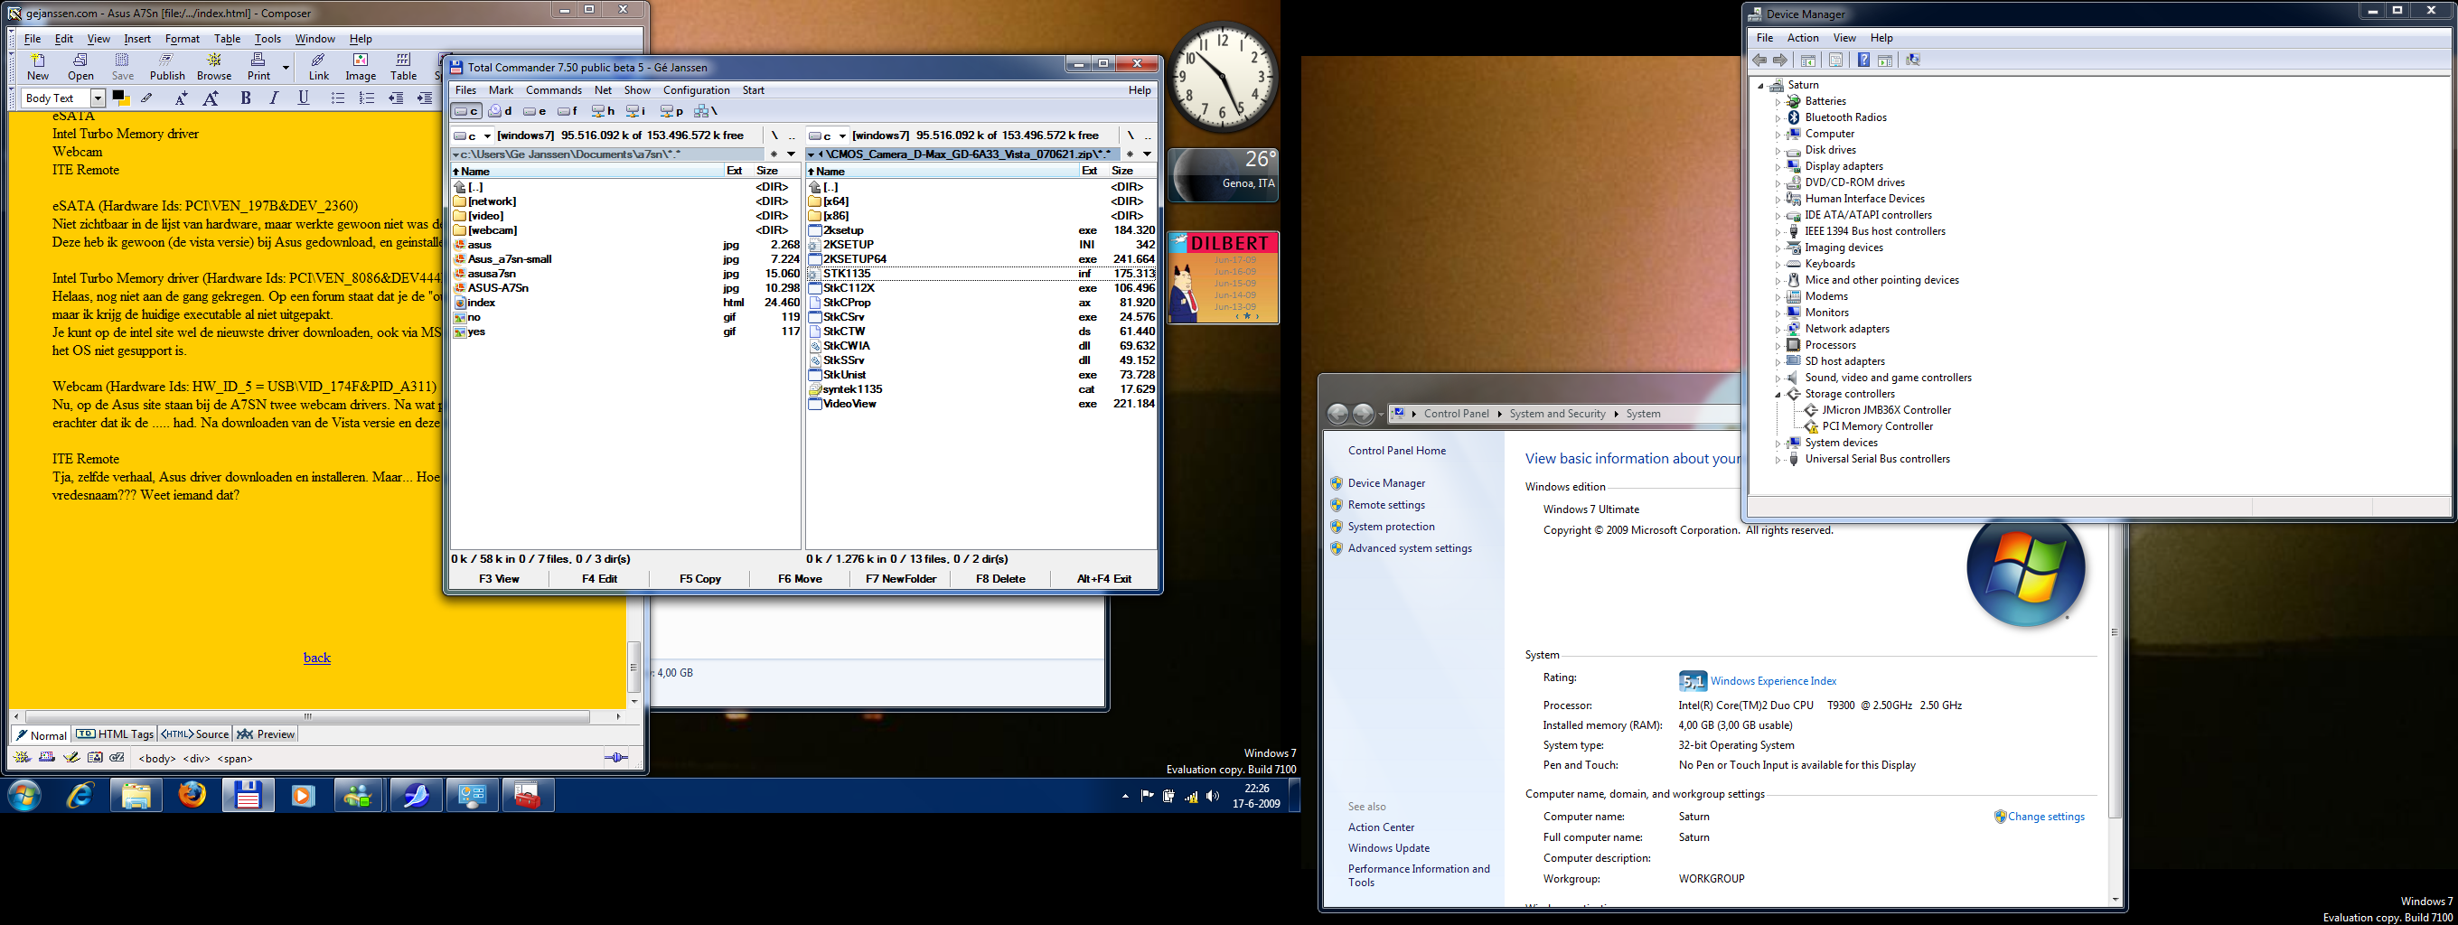Apply bulleted list in Composer
Screen dimensions: 2458x925
click(x=338, y=98)
